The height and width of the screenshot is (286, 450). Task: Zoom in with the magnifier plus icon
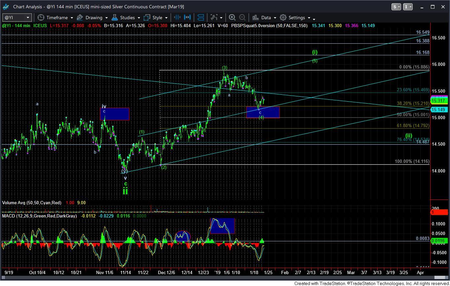click(x=232, y=18)
